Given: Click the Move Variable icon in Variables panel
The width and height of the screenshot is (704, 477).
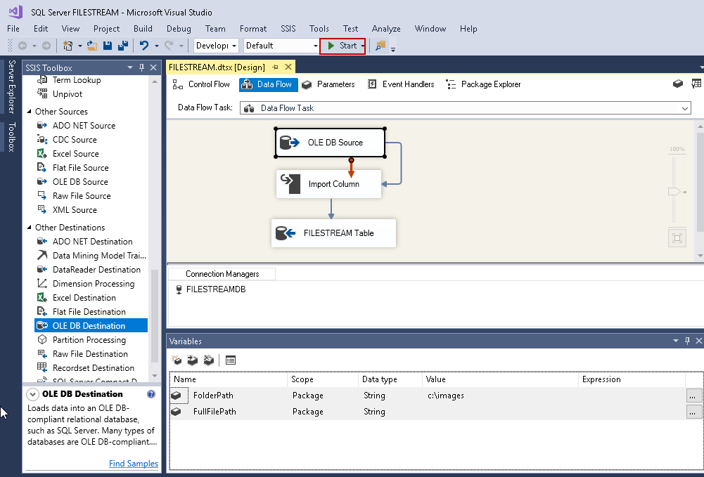Looking at the screenshot, I should pos(193,360).
